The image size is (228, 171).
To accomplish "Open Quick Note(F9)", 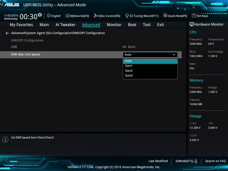I will (175, 16).
